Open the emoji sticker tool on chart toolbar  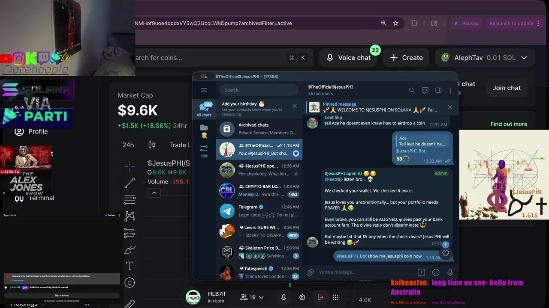point(130,282)
